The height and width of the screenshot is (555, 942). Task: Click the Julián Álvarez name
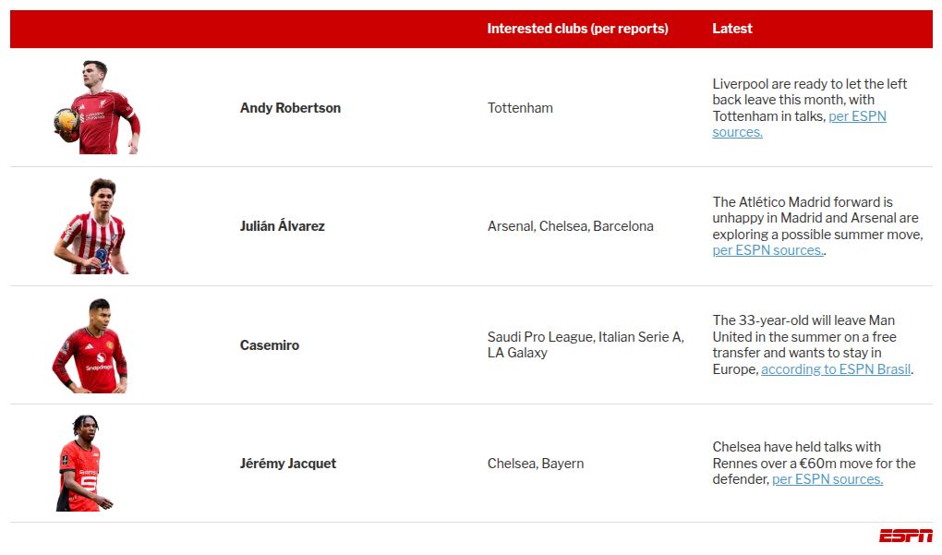282,226
